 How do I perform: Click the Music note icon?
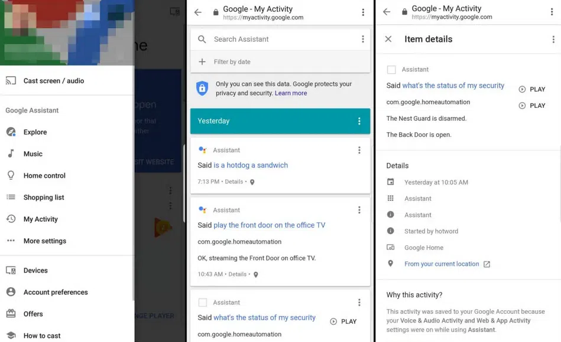coord(11,153)
